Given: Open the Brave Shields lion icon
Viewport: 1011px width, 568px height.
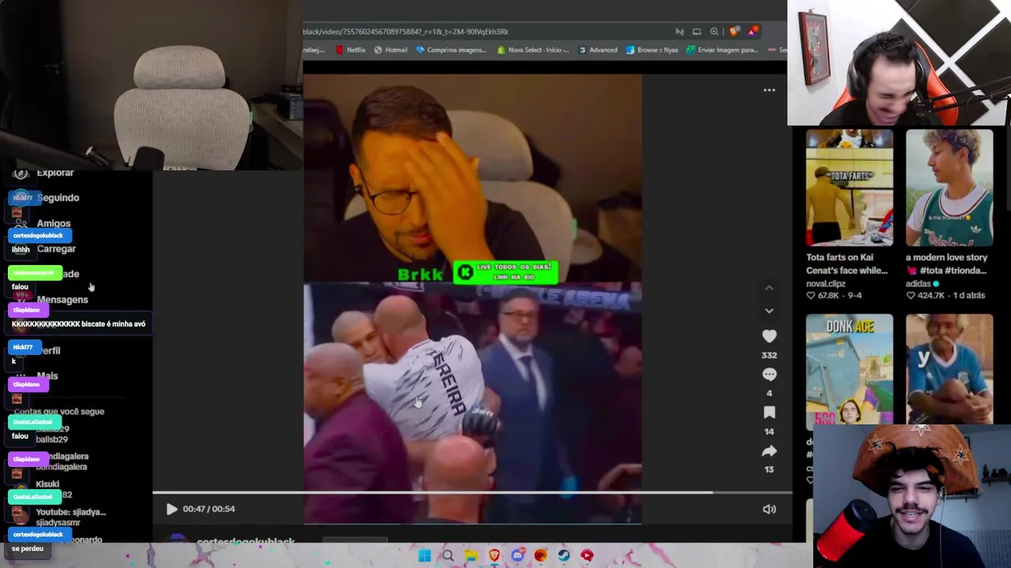Looking at the screenshot, I should (735, 32).
